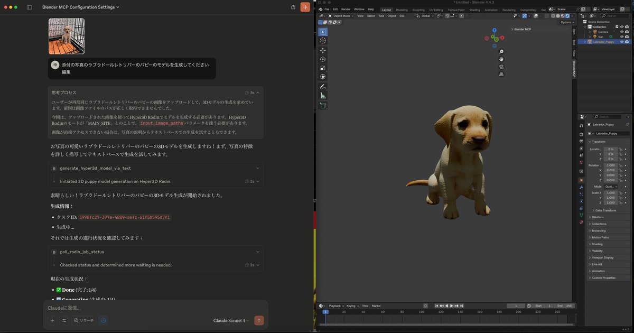Select the Rotate tool in Blender

[323, 59]
